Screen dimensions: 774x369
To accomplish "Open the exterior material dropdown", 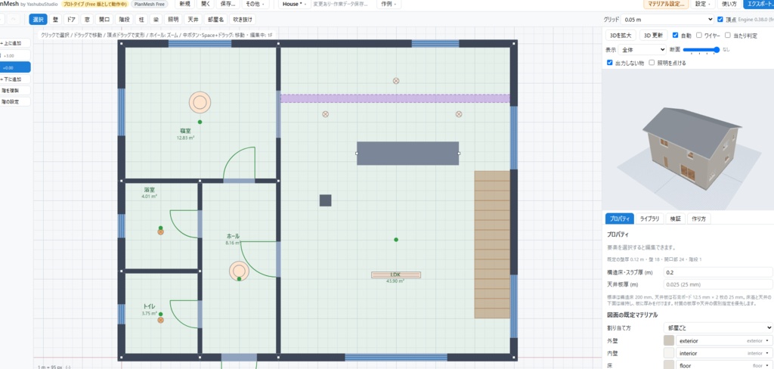I will (723, 341).
